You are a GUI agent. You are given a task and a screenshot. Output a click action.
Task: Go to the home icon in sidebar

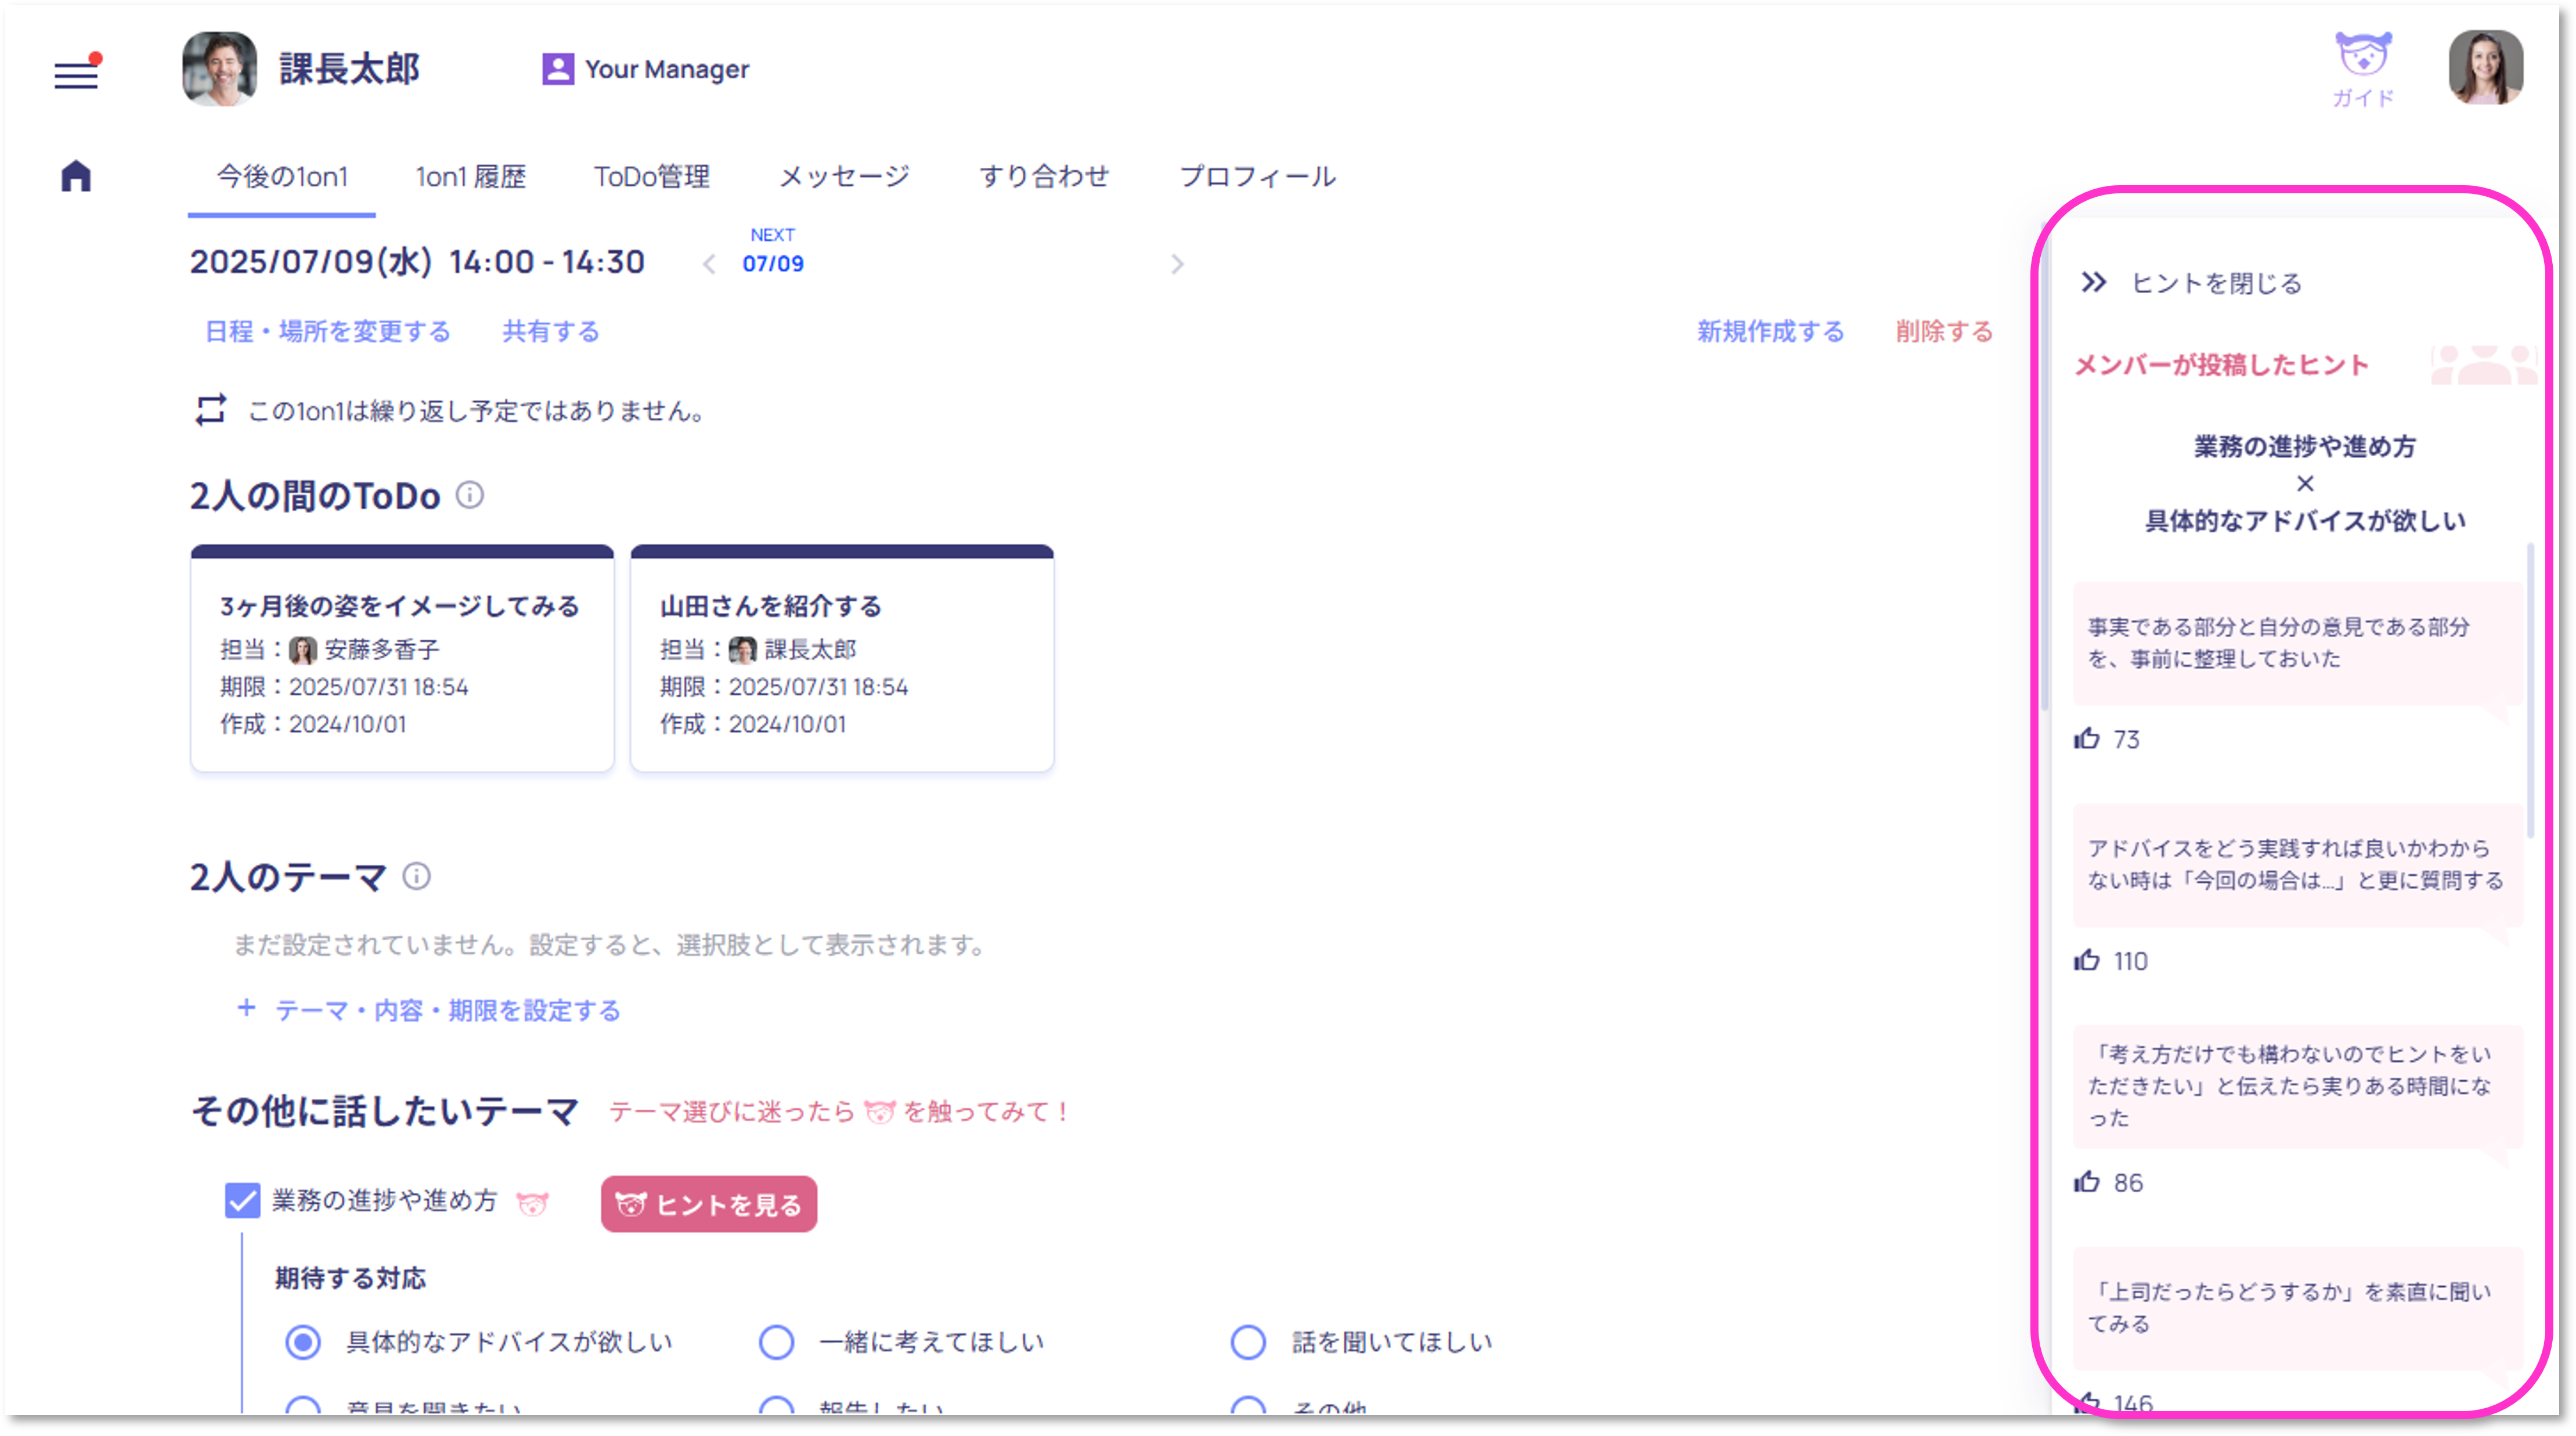point(76,176)
